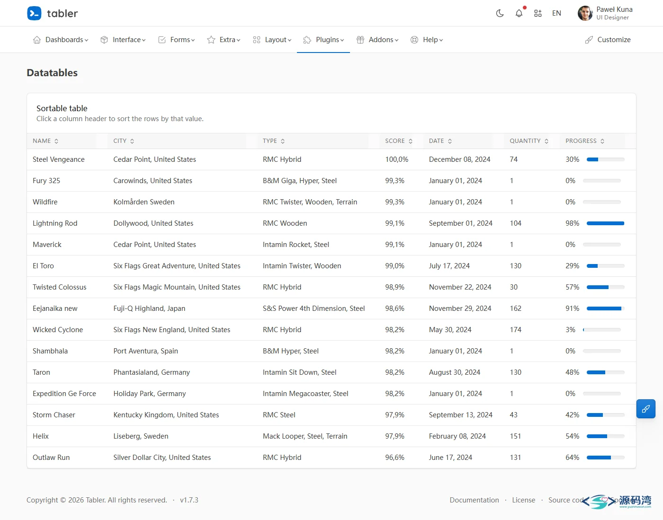Click the Forms checkbox icon
The height and width of the screenshot is (520, 663).
coord(162,40)
